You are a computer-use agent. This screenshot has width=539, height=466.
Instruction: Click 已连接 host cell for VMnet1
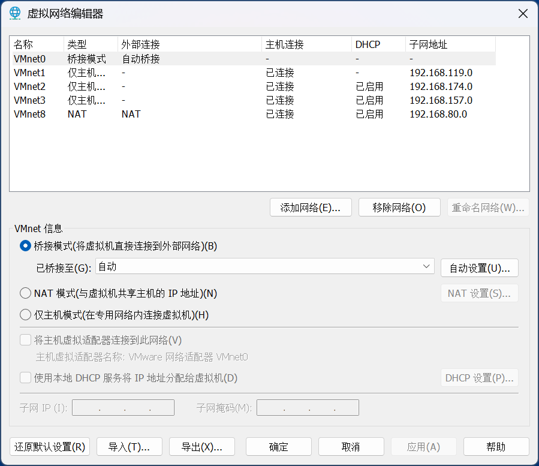click(280, 73)
